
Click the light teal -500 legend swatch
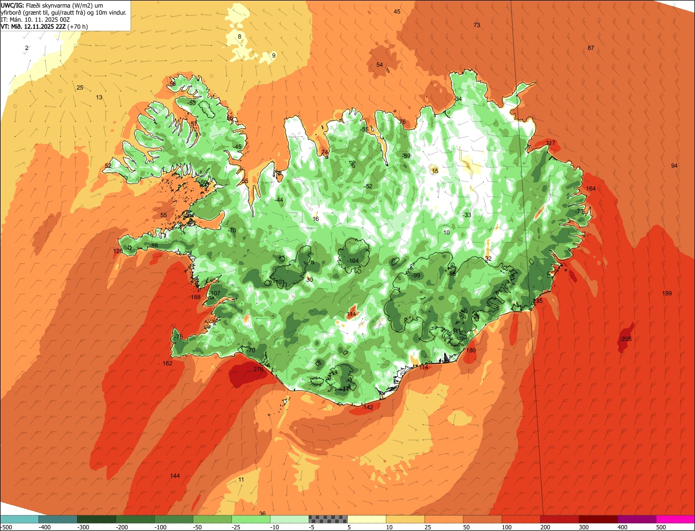coord(19,519)
